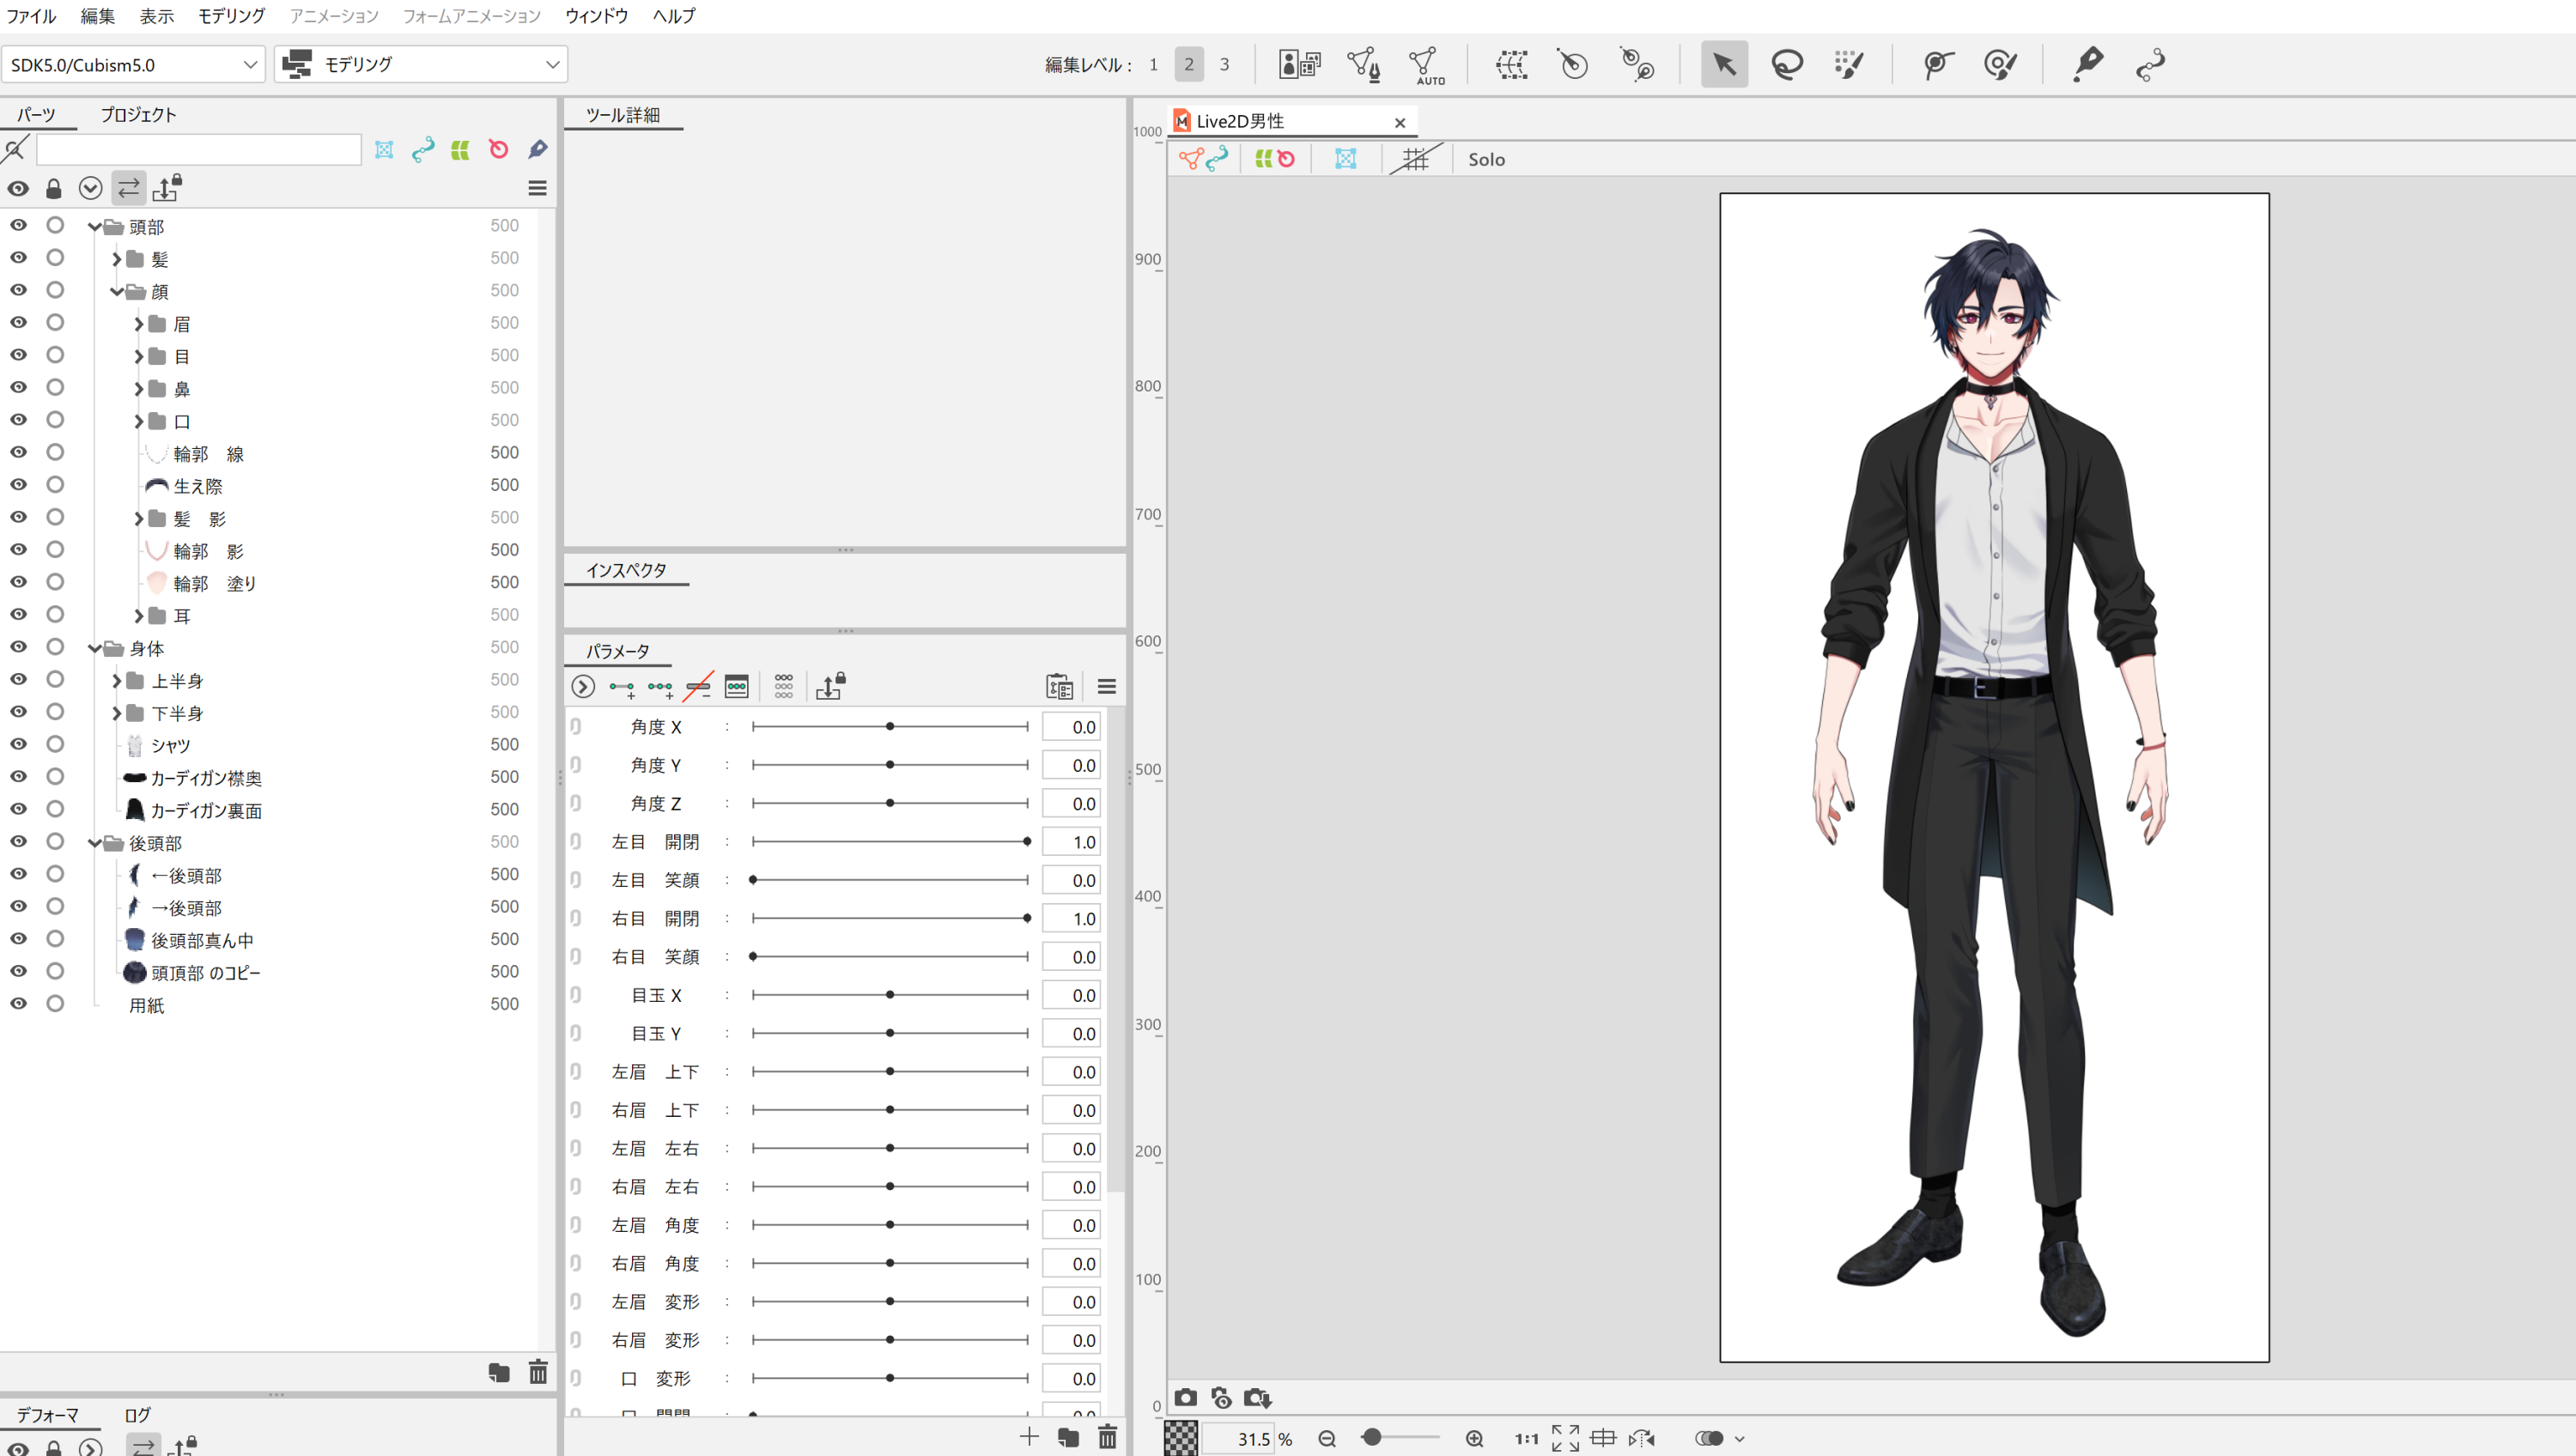Select the deformer path tool icon
The width and height of the screenshot is (2576, 1456).
(2149, 65)
